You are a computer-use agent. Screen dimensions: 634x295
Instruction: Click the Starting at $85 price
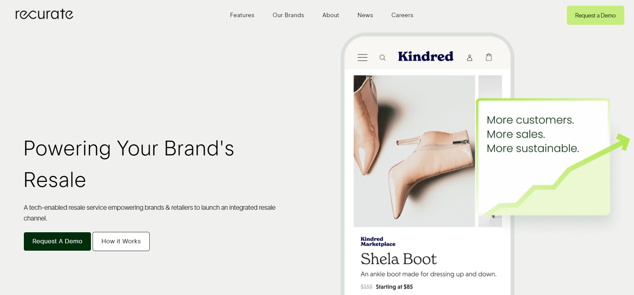click(x=394, y=287)
